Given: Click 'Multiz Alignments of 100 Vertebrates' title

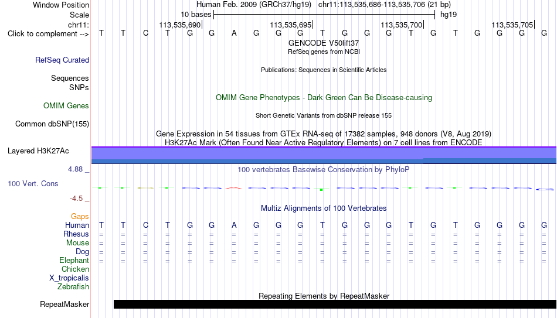Looking at the screenshot, I should point(324,208).
